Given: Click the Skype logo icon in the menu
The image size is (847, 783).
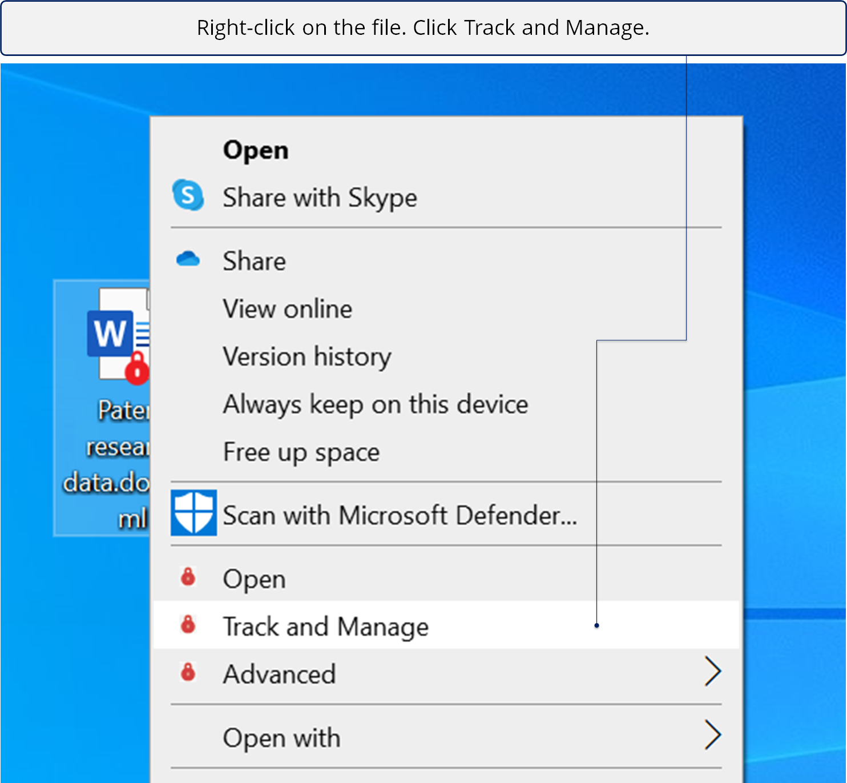Looking at the screenshot, I should [x=188, y=195].
